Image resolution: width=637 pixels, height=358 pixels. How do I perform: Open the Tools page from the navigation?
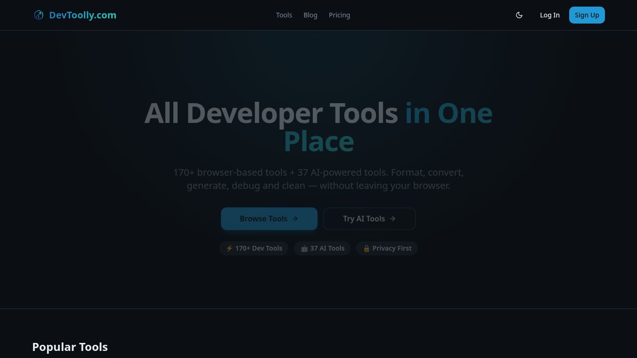click(284, 15)
